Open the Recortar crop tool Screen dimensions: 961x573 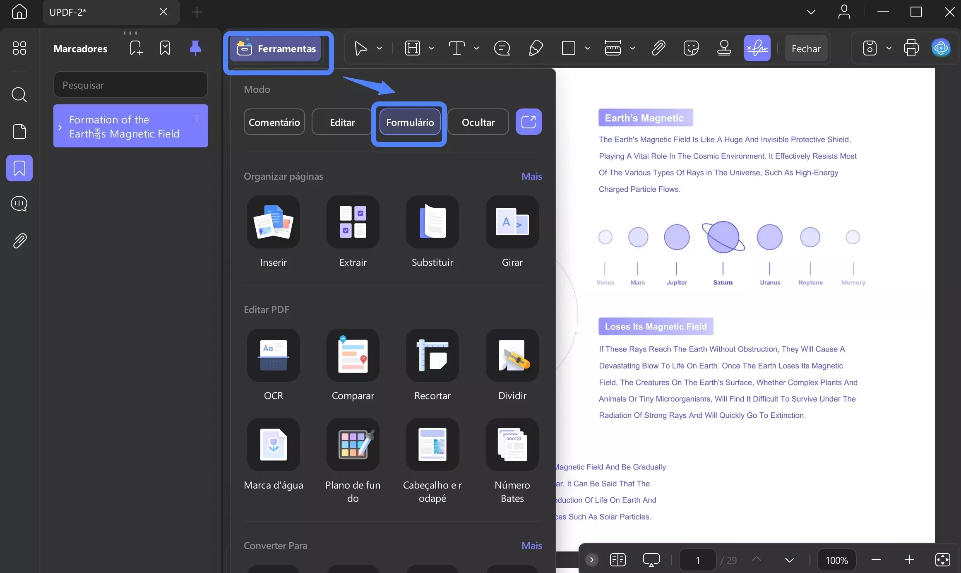click(432, 355)
